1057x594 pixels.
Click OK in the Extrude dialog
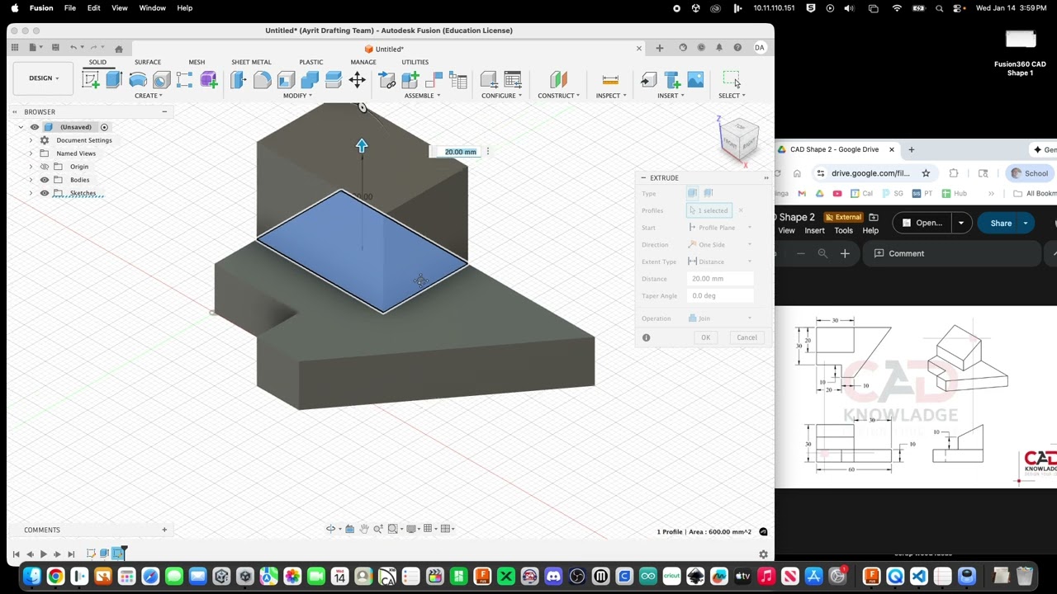(705, 337)
